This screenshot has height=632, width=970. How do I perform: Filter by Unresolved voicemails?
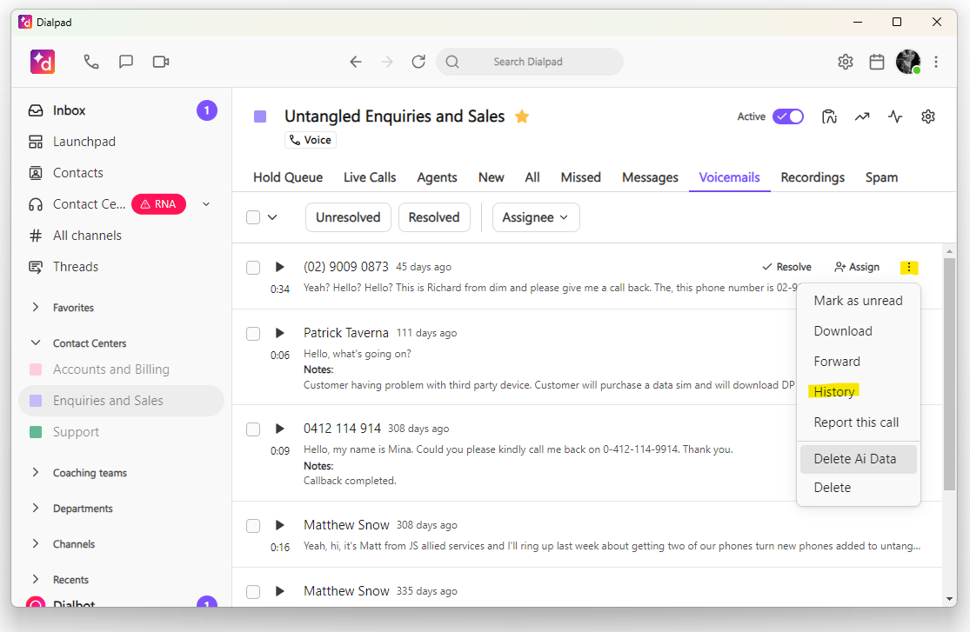pyautogui.click(x=348, y=217)
